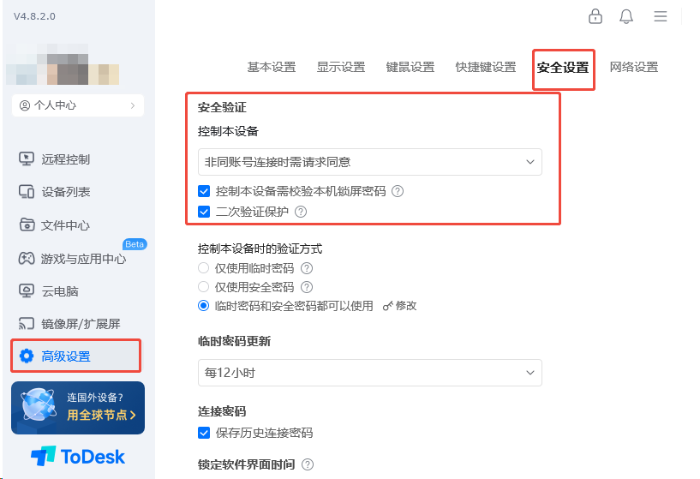Click the 用全球节点 promo banner
This screenshot has width=700, height=479.
click(78, 408)
